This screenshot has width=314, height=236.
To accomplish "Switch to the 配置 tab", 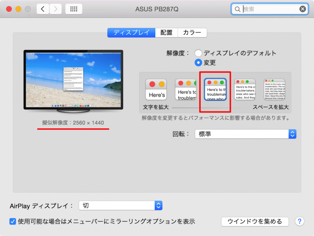I will click(166, 32).
